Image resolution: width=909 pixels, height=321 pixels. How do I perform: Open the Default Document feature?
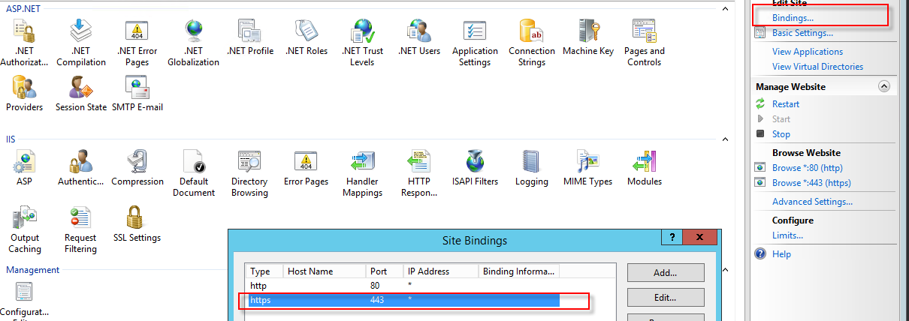[x=195, y=172]
